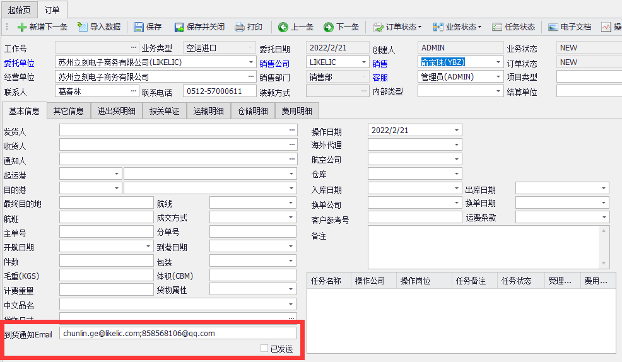Open the 委托单位 dropdown list
The height and width of the screenshot is (362, 622).
pos(251,62)
